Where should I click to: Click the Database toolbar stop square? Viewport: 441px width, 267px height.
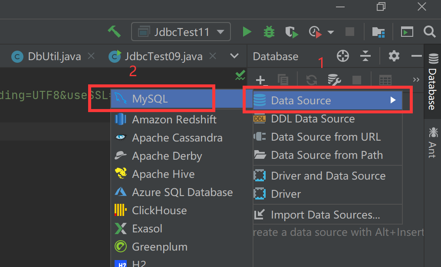click(x=357, y=80)
